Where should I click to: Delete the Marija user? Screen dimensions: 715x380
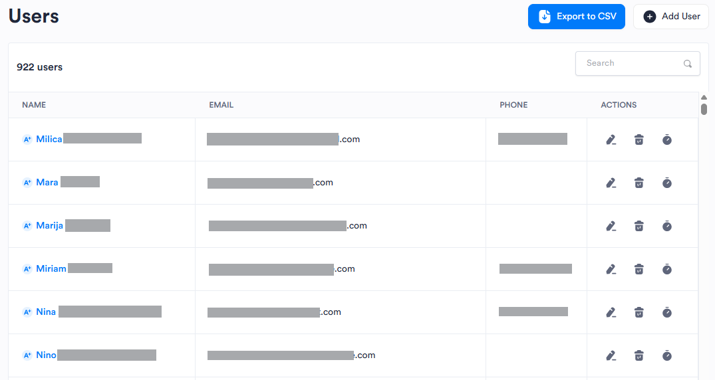[639, 226]
